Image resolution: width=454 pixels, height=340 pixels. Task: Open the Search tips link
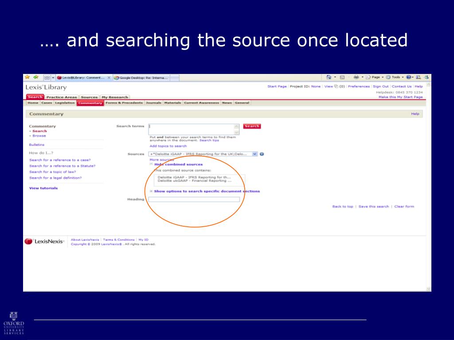coord(209,140)
